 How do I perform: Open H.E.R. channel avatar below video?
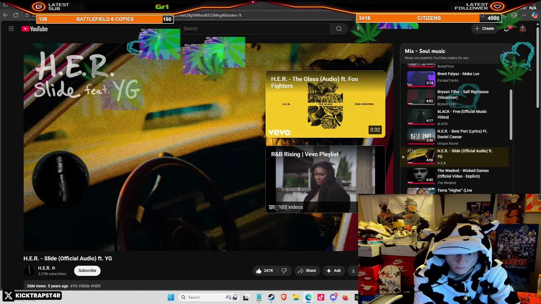click(29, 271)
